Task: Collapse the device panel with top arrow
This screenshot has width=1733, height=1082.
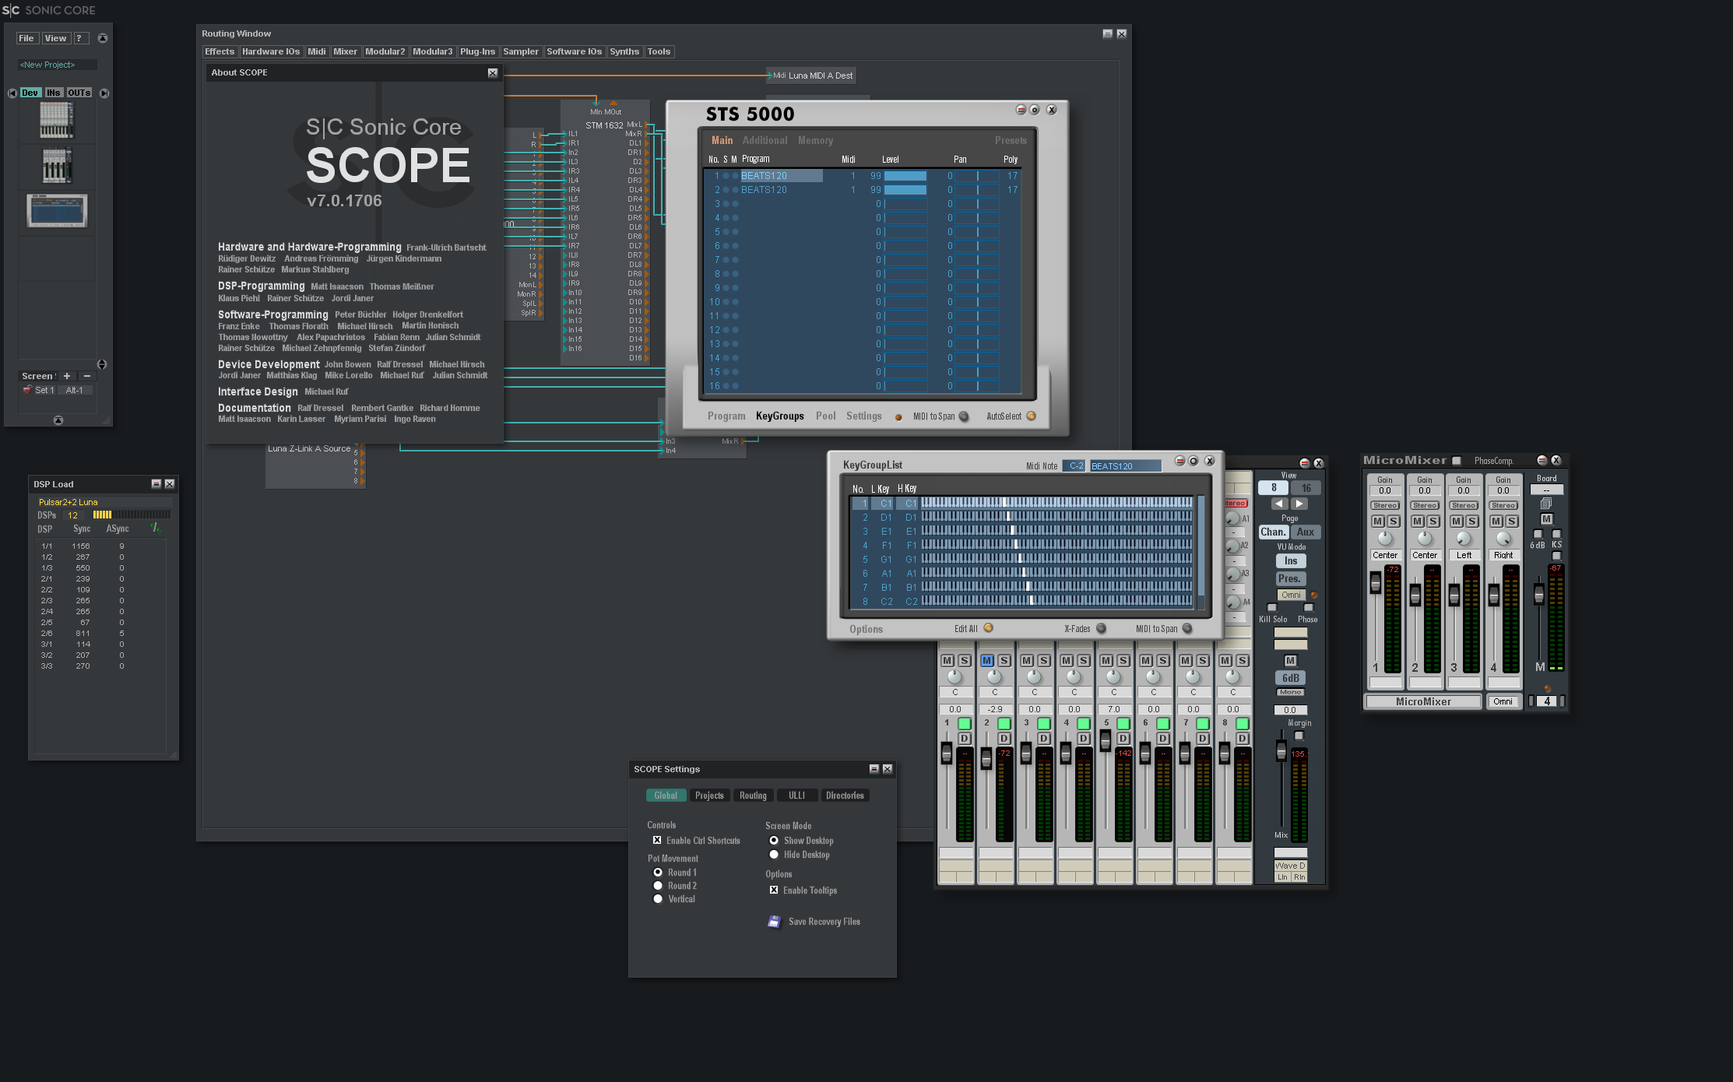Action: [x=102, y=38]
